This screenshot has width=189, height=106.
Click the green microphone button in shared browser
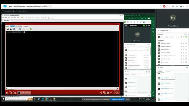pos(144,26)
